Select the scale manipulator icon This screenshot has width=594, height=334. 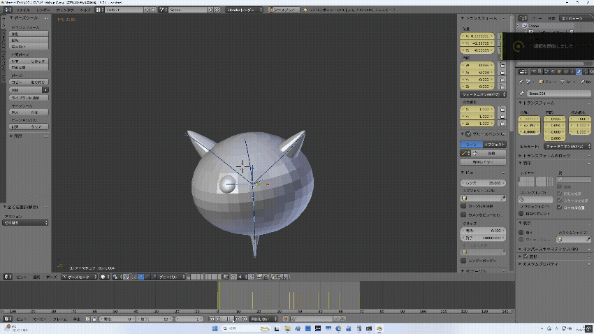pyautogui.click(x=154, y=277)
